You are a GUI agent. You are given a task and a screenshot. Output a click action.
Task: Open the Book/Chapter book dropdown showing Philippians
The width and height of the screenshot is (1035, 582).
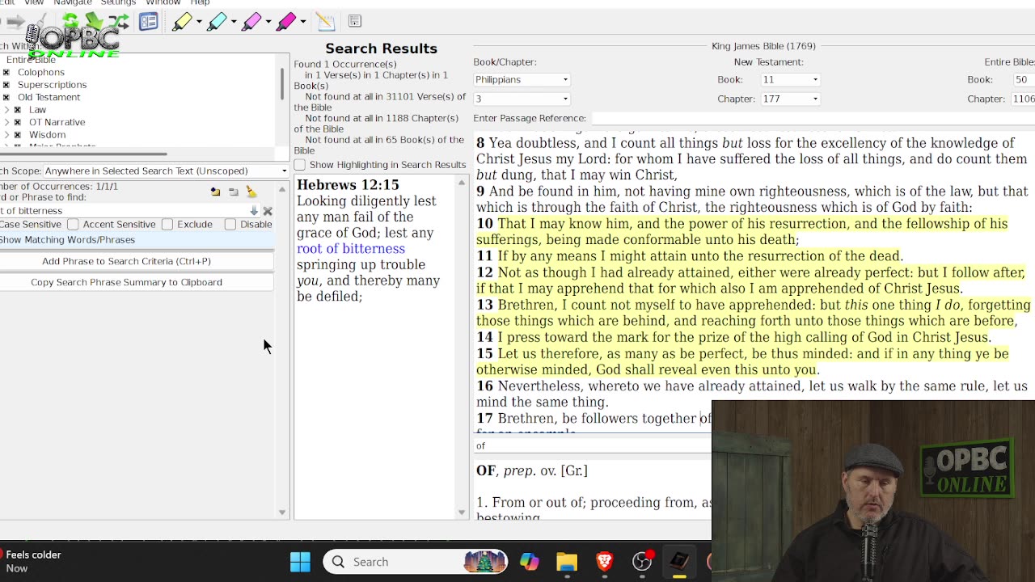pyautogui.click(x=522, y=79)
